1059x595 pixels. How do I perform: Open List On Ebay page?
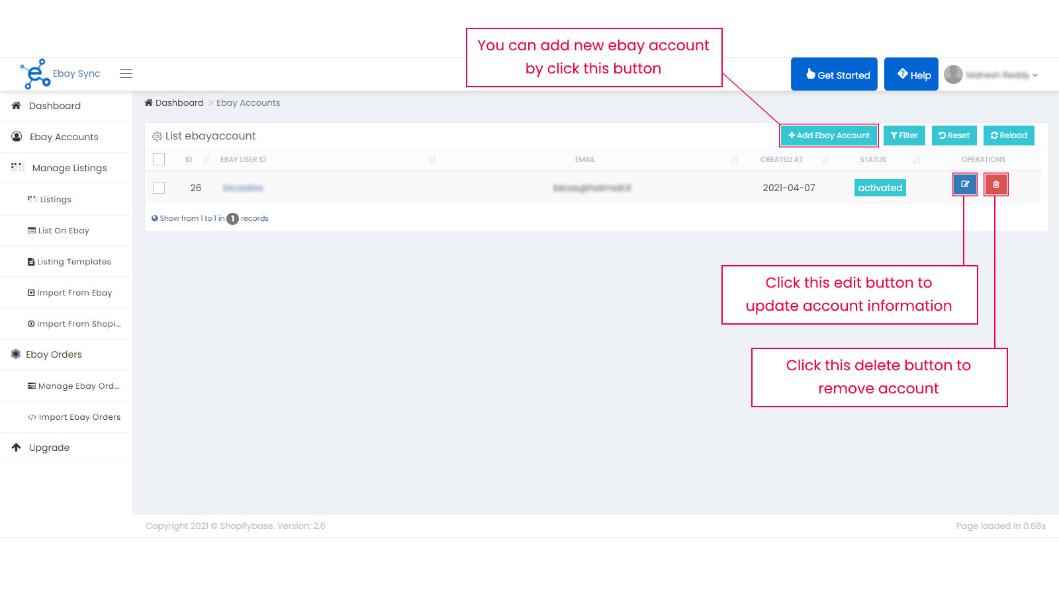65,230
